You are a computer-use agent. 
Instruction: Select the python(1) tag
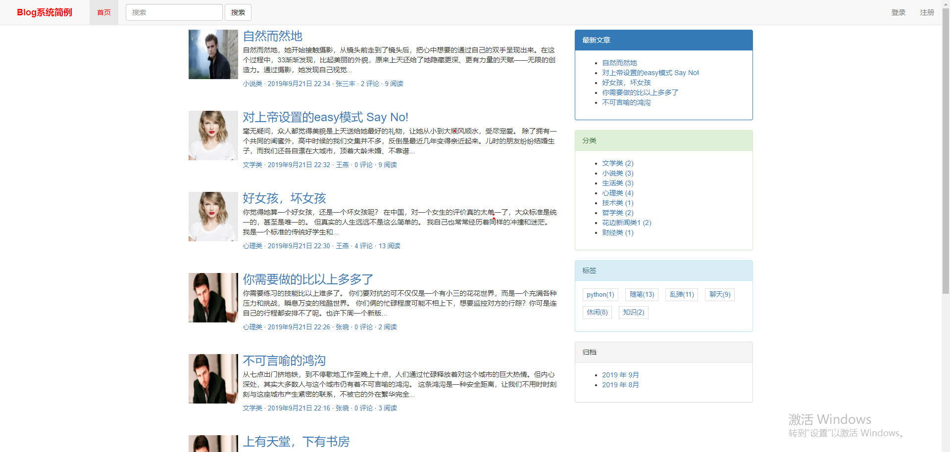600,295
